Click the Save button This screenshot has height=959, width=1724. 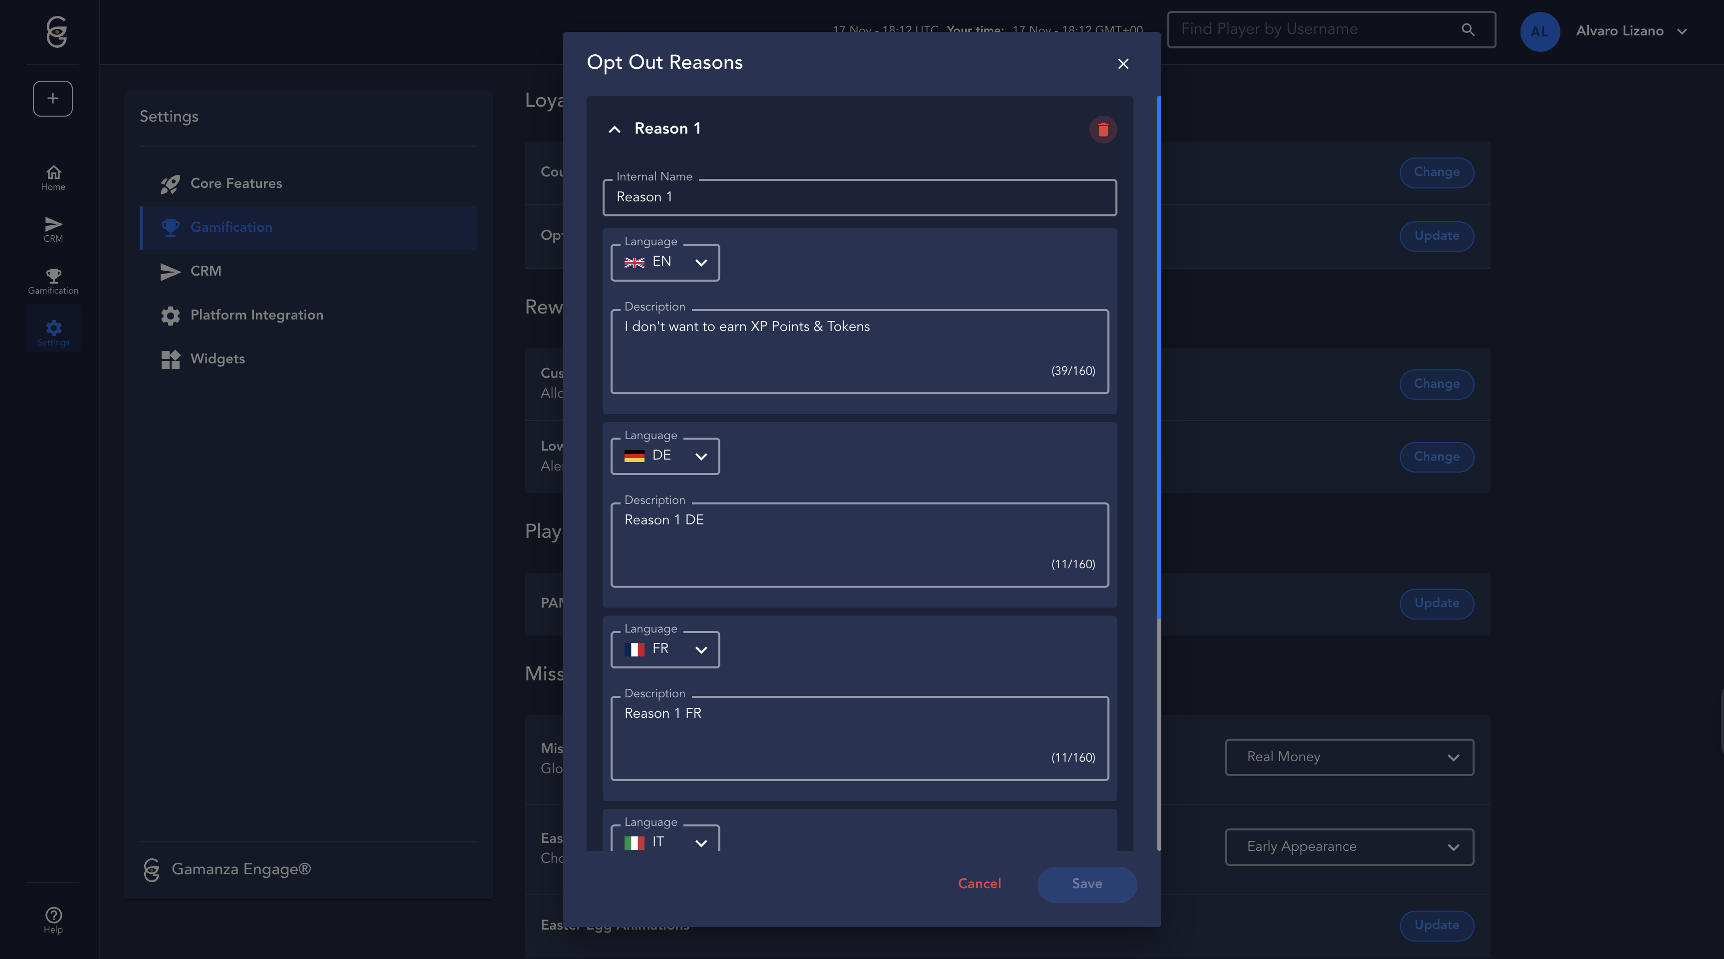point(1086,883)
